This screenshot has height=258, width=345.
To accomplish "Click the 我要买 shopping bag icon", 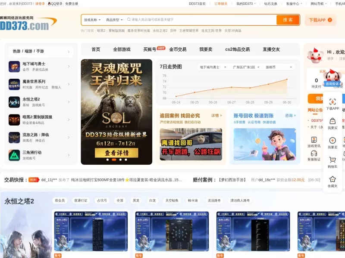I will (332, 121).
